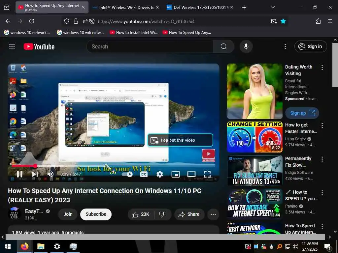Open tracking protection shield icon
This screenshot has height=253, width=338.
67,21
